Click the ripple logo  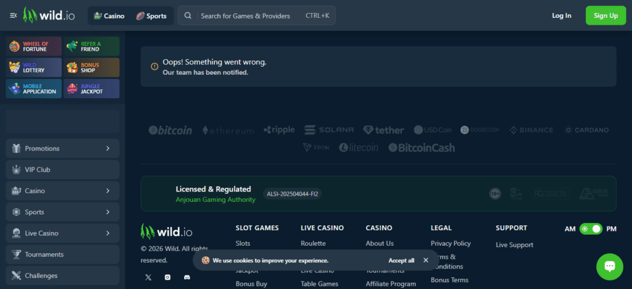point(279,130)
